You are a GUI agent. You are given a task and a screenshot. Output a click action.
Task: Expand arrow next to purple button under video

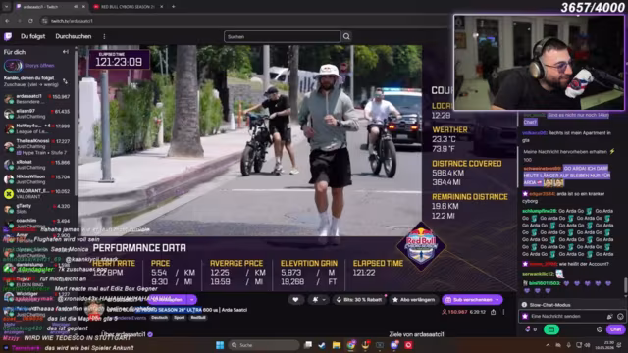(192, 299)
